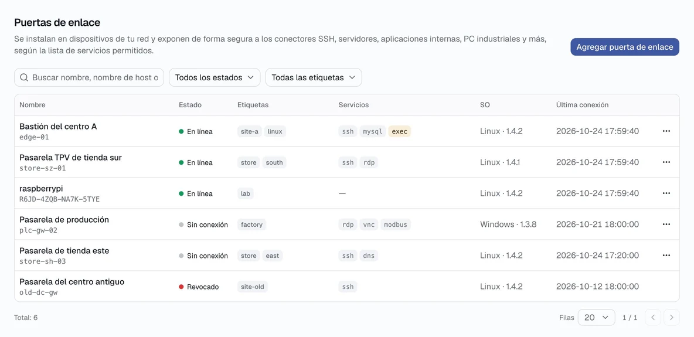The height and width of the screenshot is (337, 694).
Task: Open Bastión del centro A gateway
Action: 58,127
